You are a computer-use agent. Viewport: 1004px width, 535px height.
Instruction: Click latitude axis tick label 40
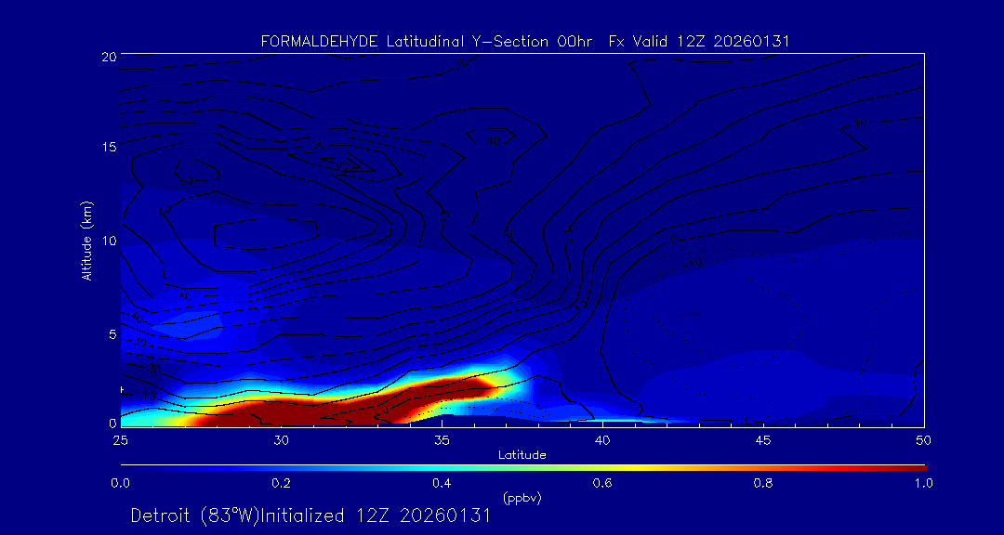602,440
